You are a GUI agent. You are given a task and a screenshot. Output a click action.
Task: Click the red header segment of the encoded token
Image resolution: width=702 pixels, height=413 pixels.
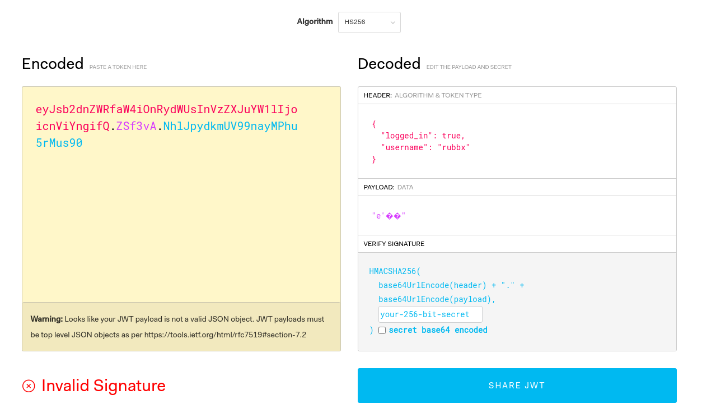click(x=166, y=109)
